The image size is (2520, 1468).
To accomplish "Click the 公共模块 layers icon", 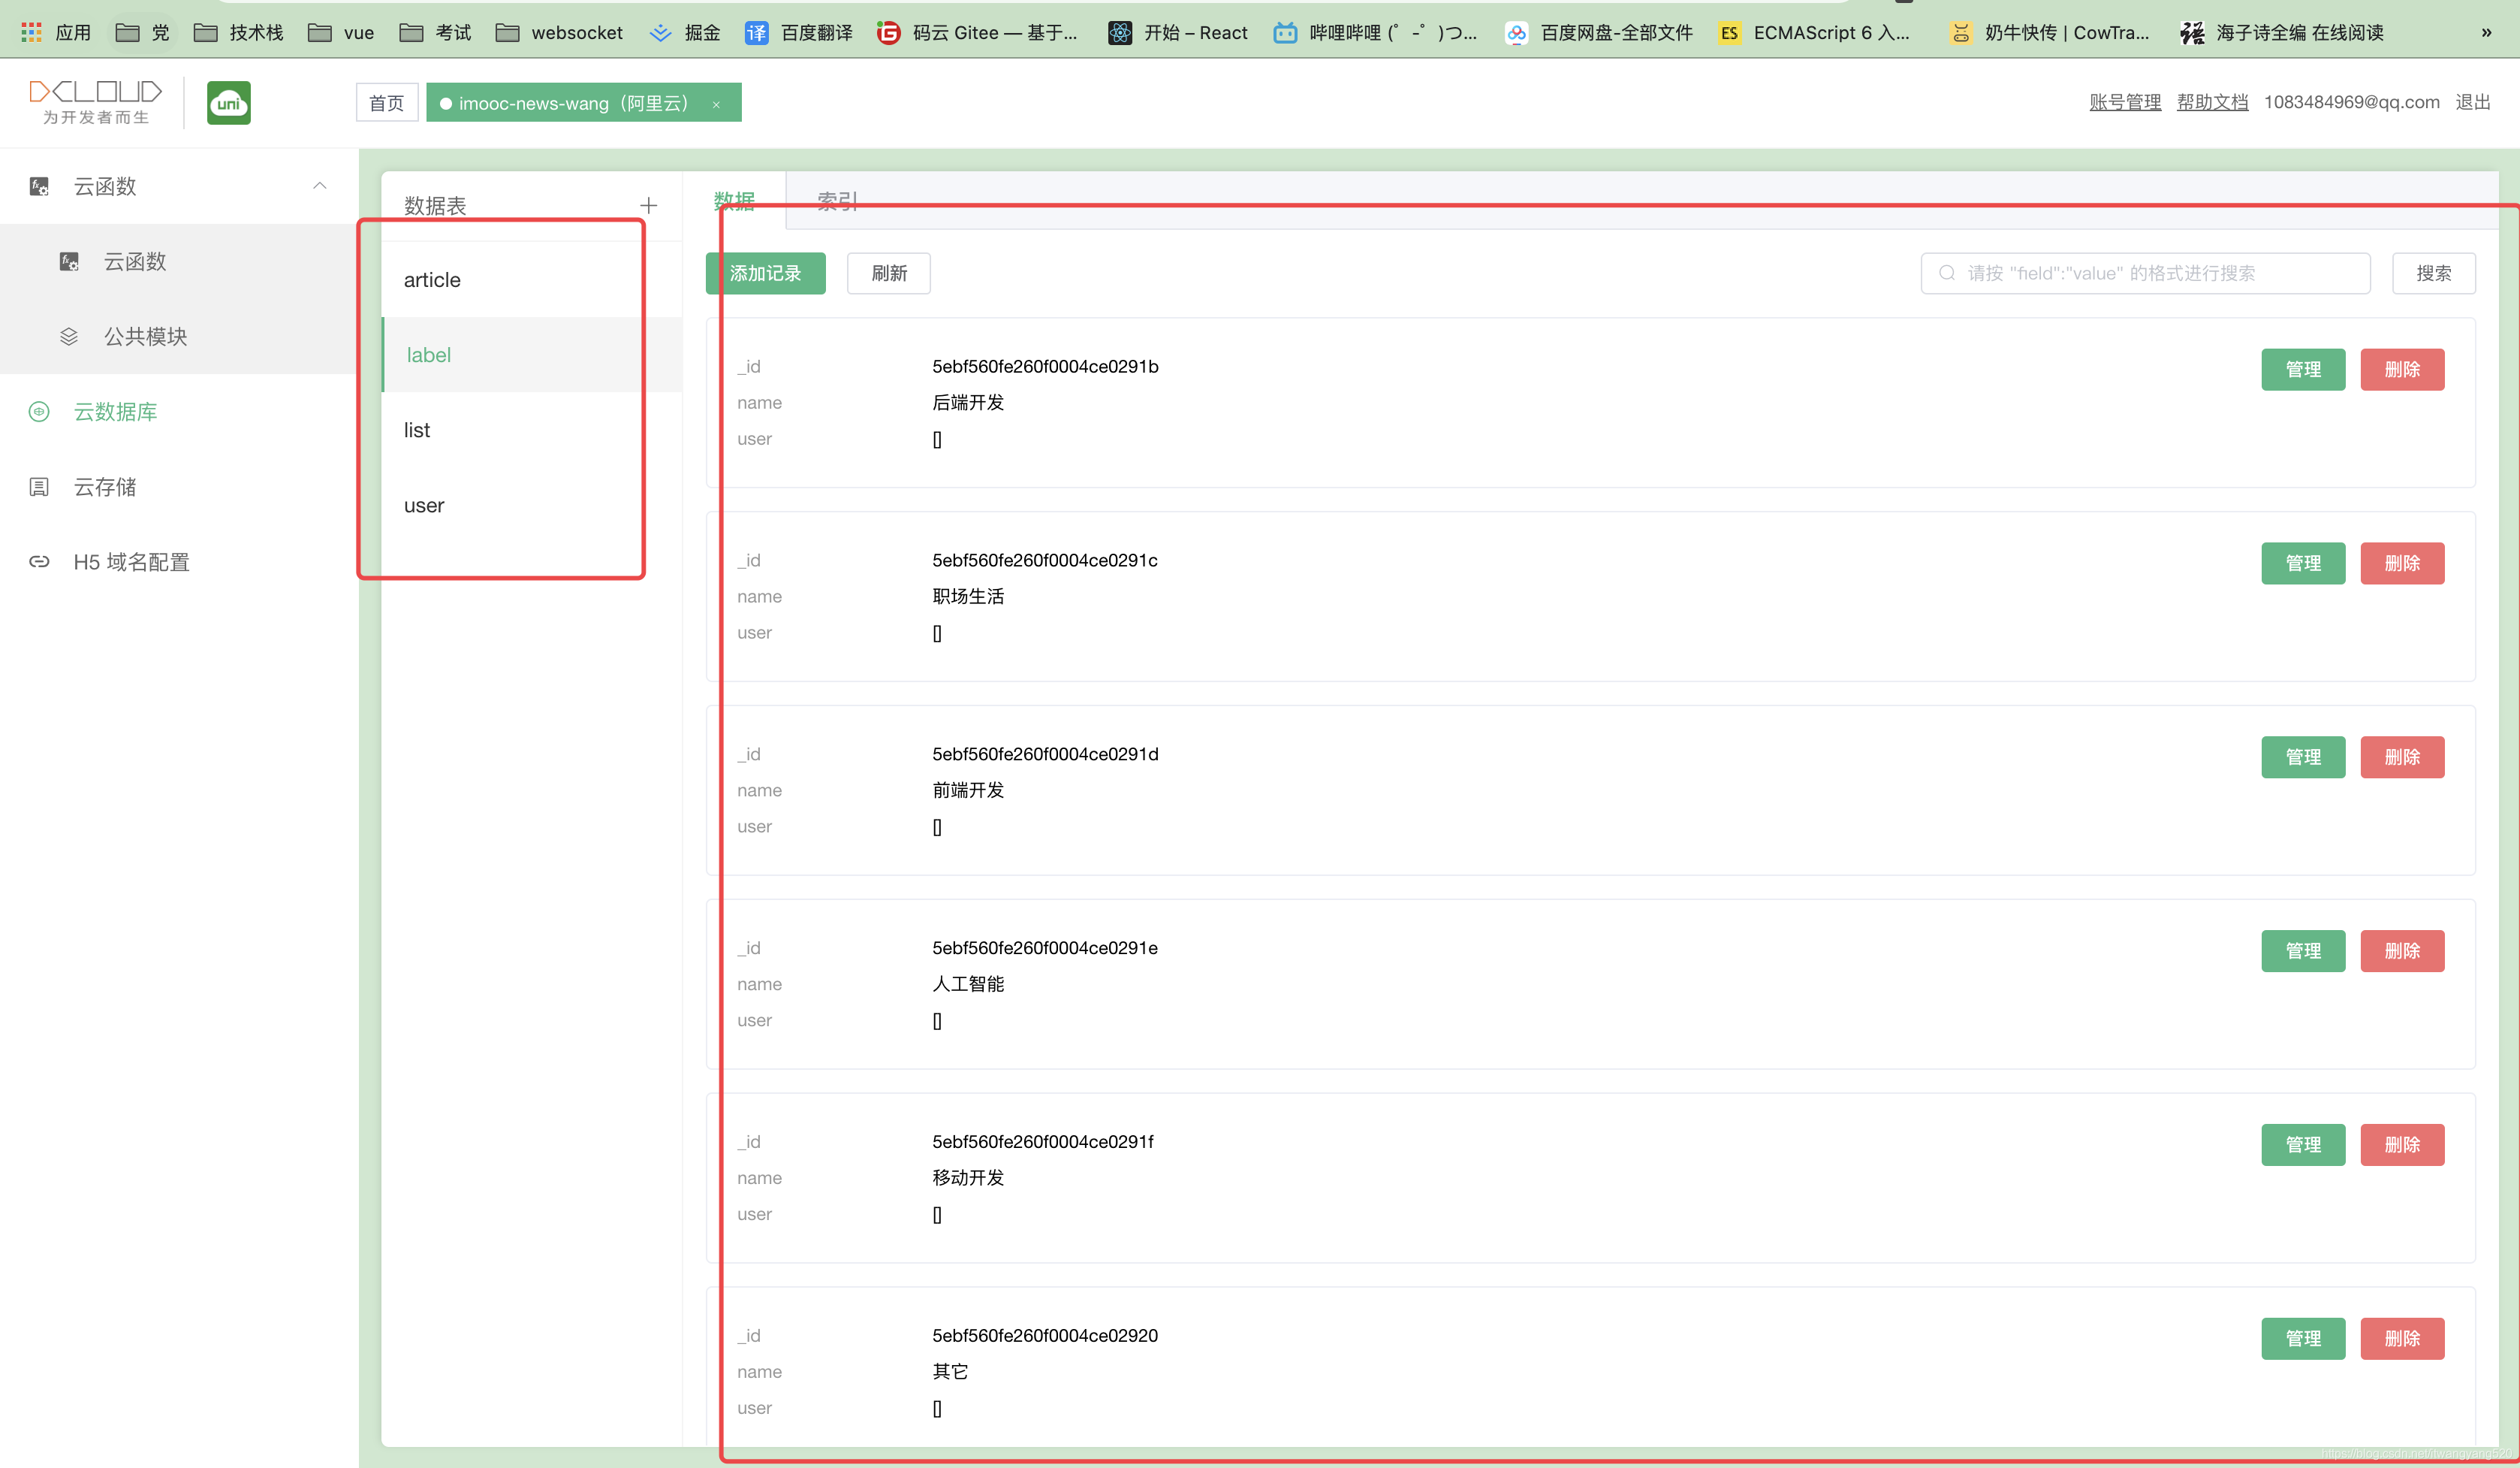I will click(69, 337).
